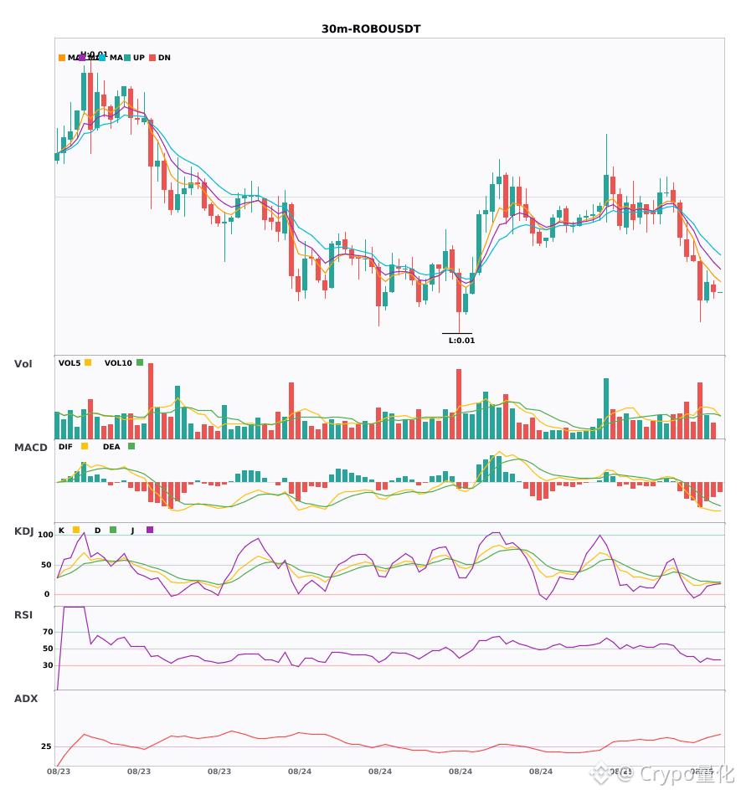741x795 pixels.
Task: Click the 50 value on RSI axis
Action: tap(48, 649)
